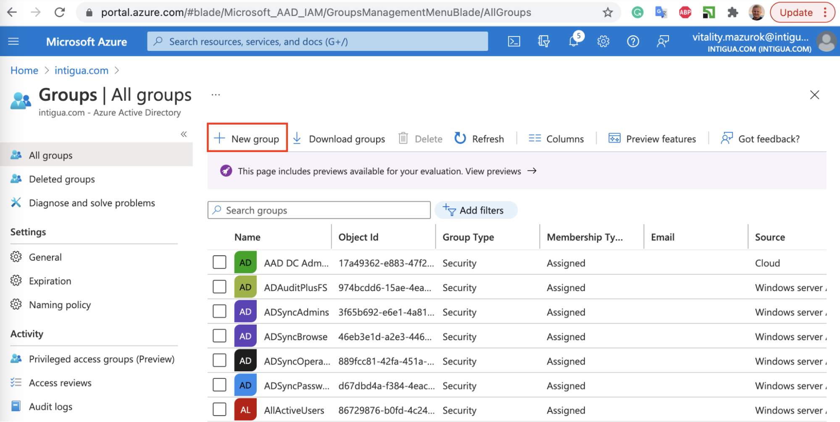Navigate to intigua.com breadcrumb link
The width and height of the screenshot is (840, 422).
pos(82,71)
